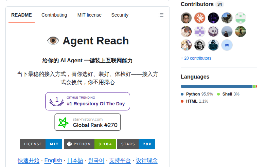
Task: Open the seaside person contributor avatar
Action: tap(227, 32)
